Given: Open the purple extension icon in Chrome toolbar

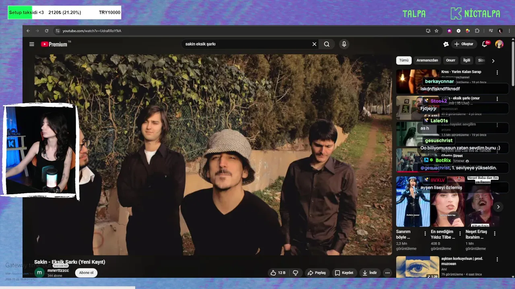Looking at the screenshot, I should (449, 31).
